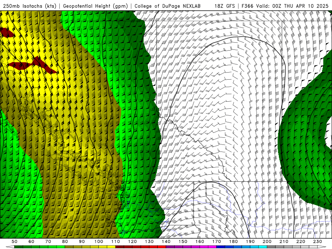Viewport: 332px width, 249px height.
Task: Click the 50 label on the legend
Action: click(15, 242)
